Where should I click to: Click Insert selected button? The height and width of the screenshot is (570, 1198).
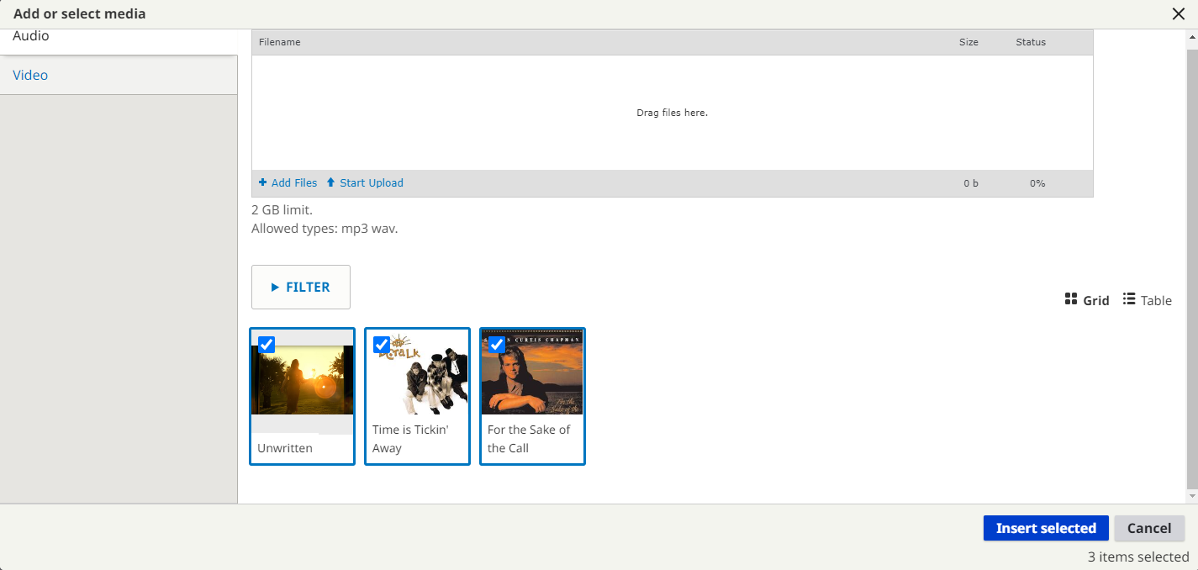[x=1046, y=528]
